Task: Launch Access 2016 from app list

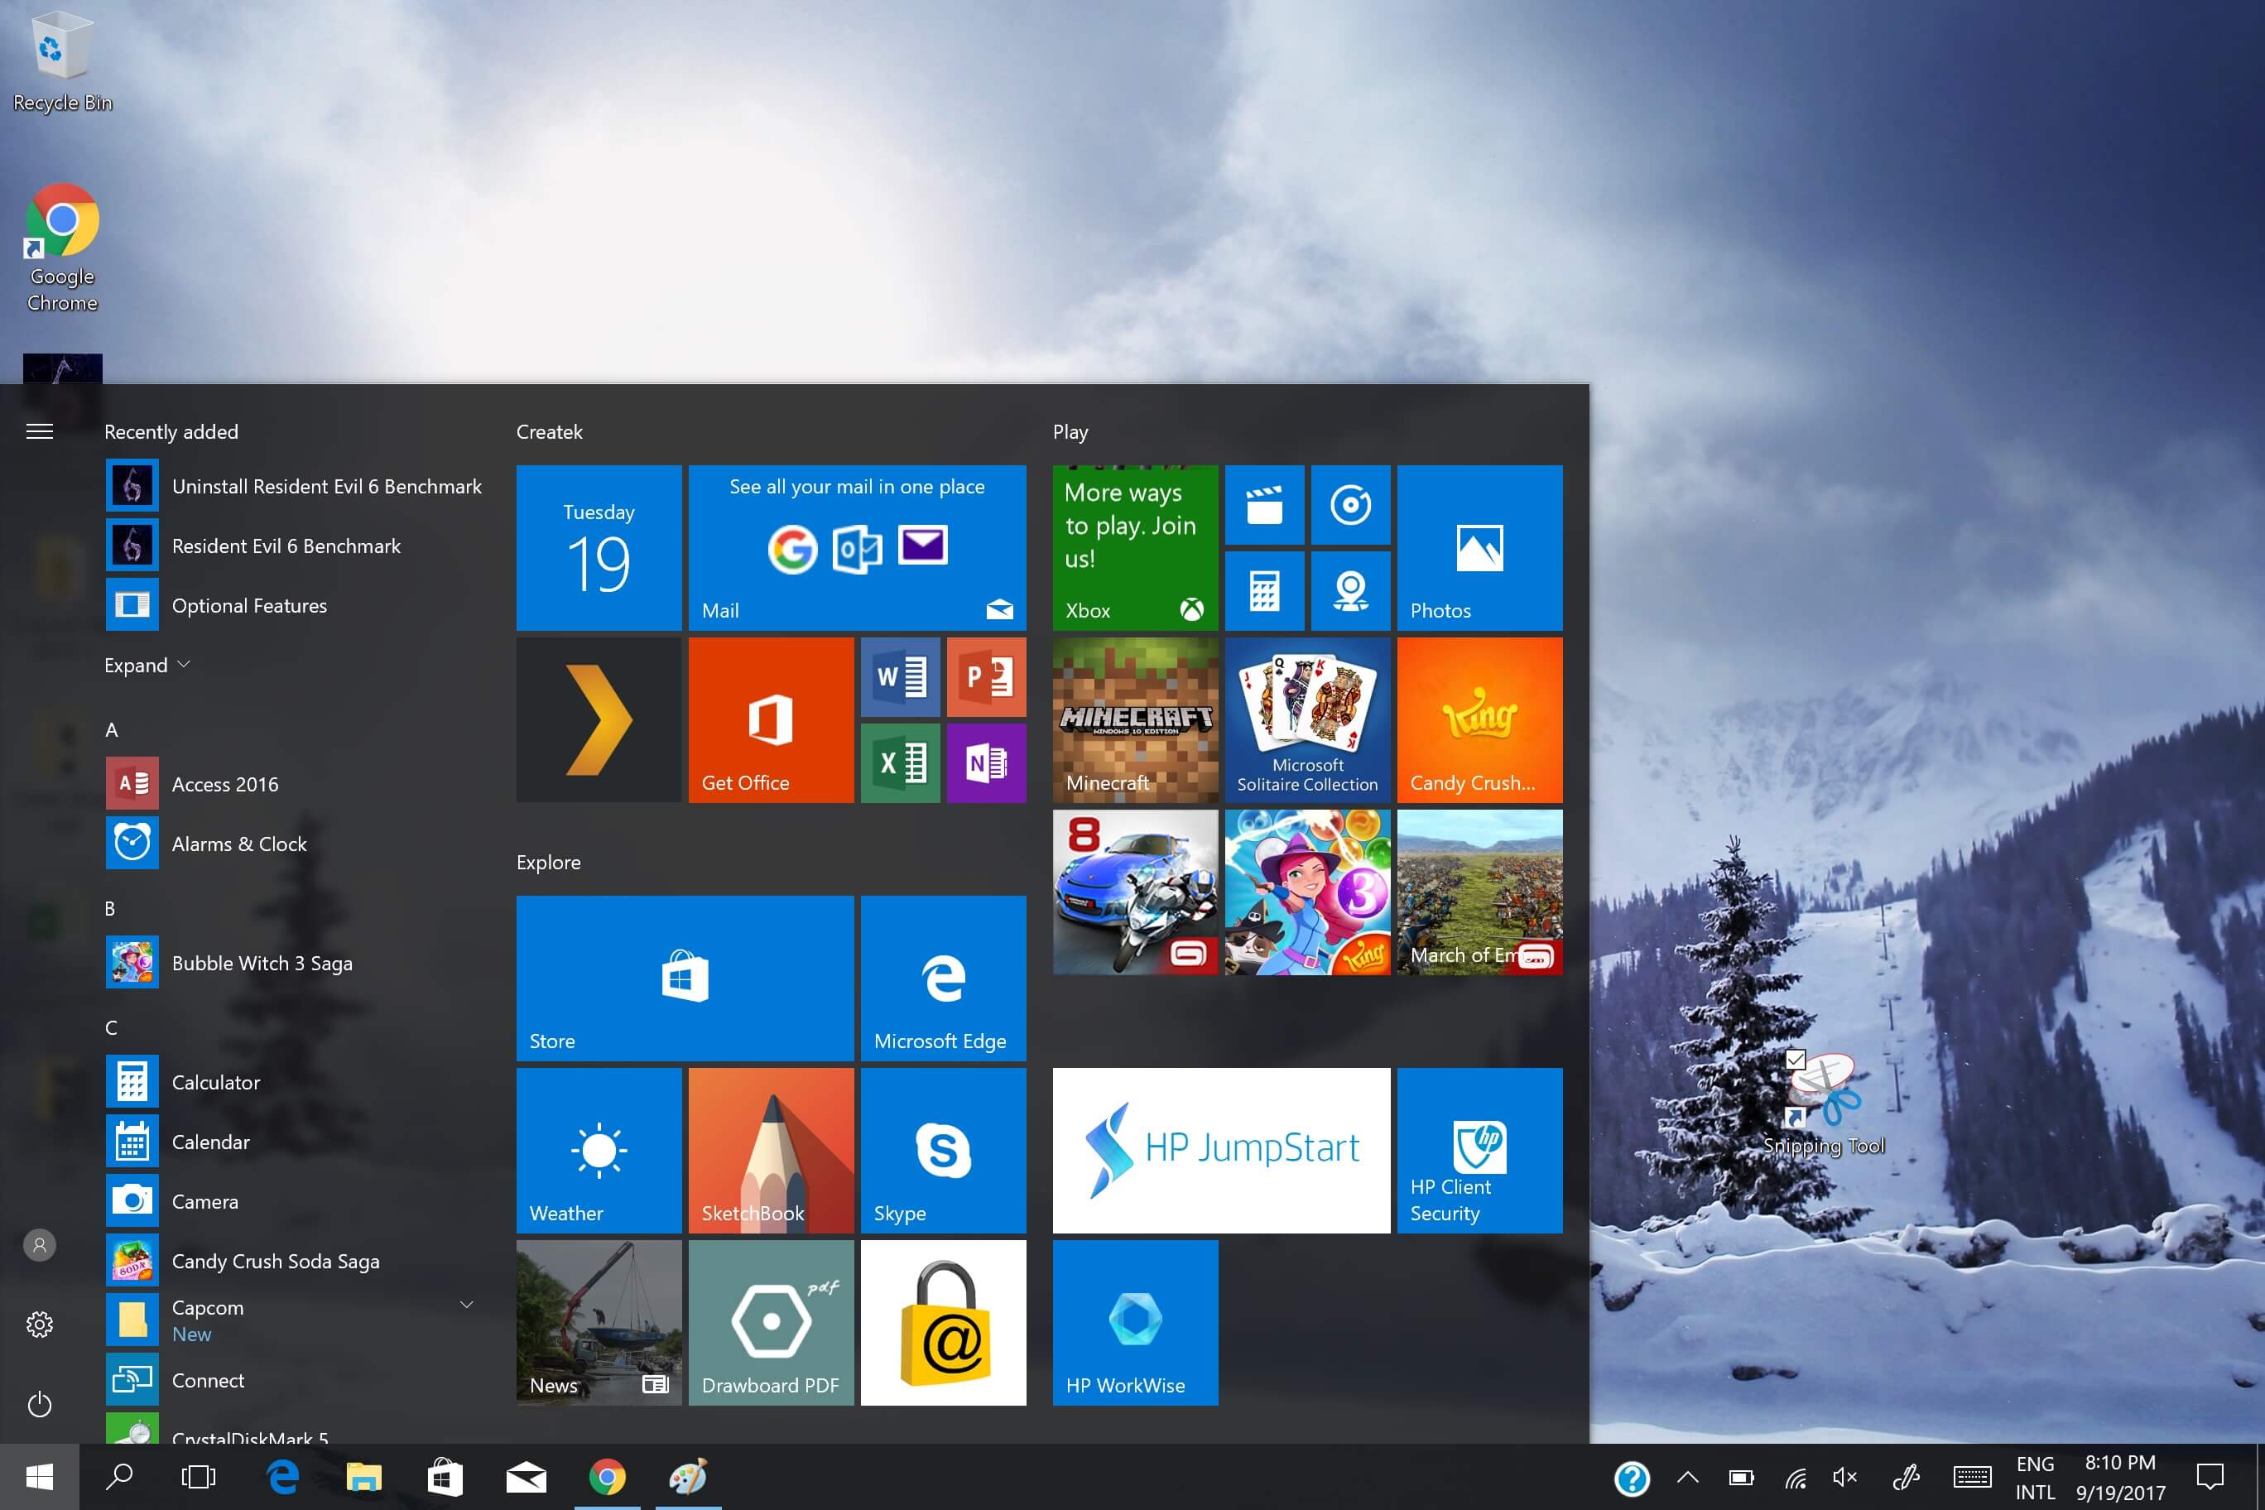Action: (295, 784)
